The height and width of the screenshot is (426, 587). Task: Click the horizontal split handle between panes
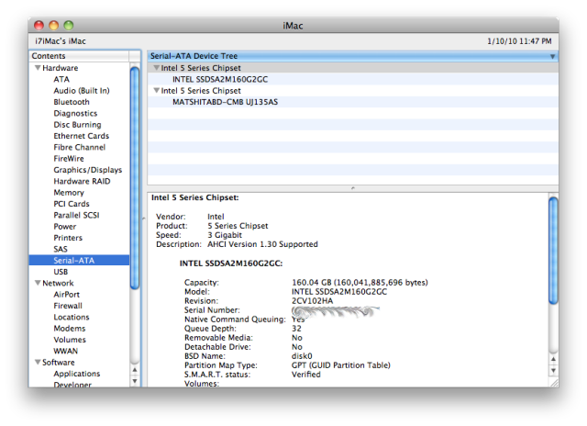[352, 188]
